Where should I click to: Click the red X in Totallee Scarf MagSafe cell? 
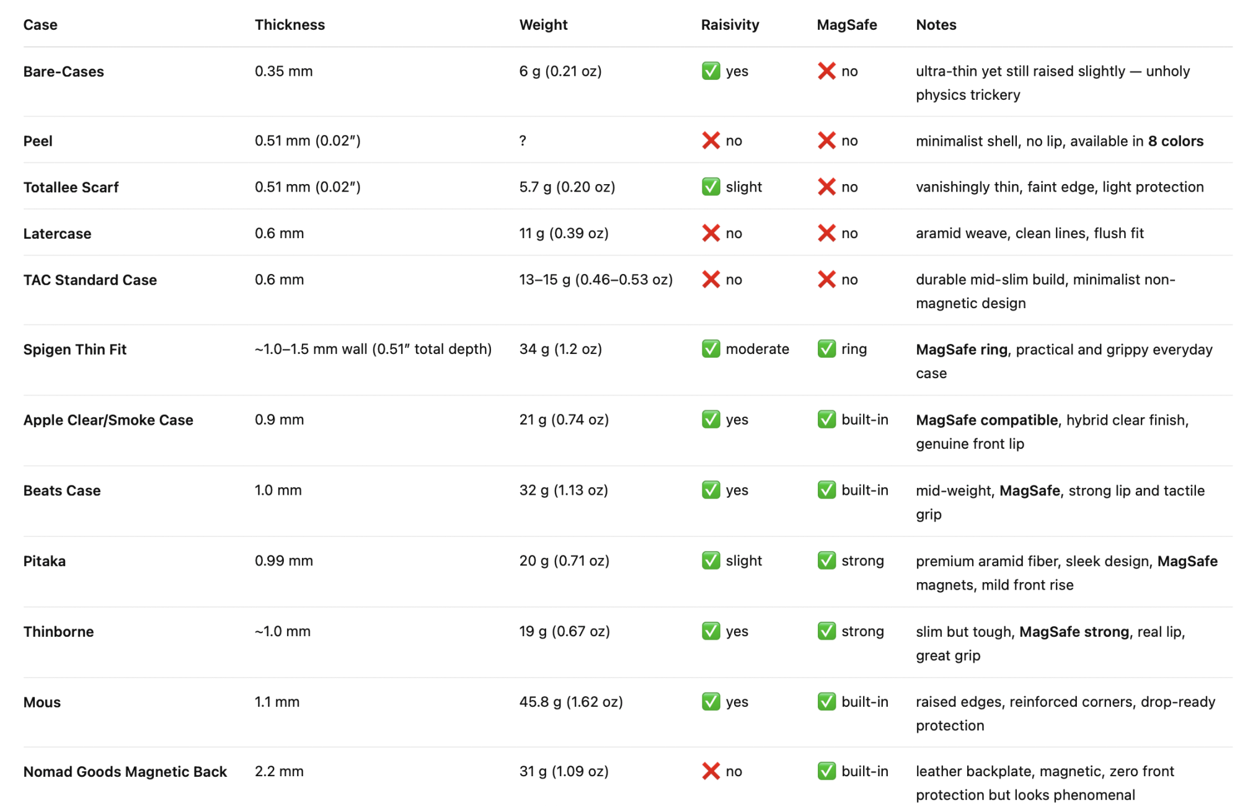click(826, 187)
